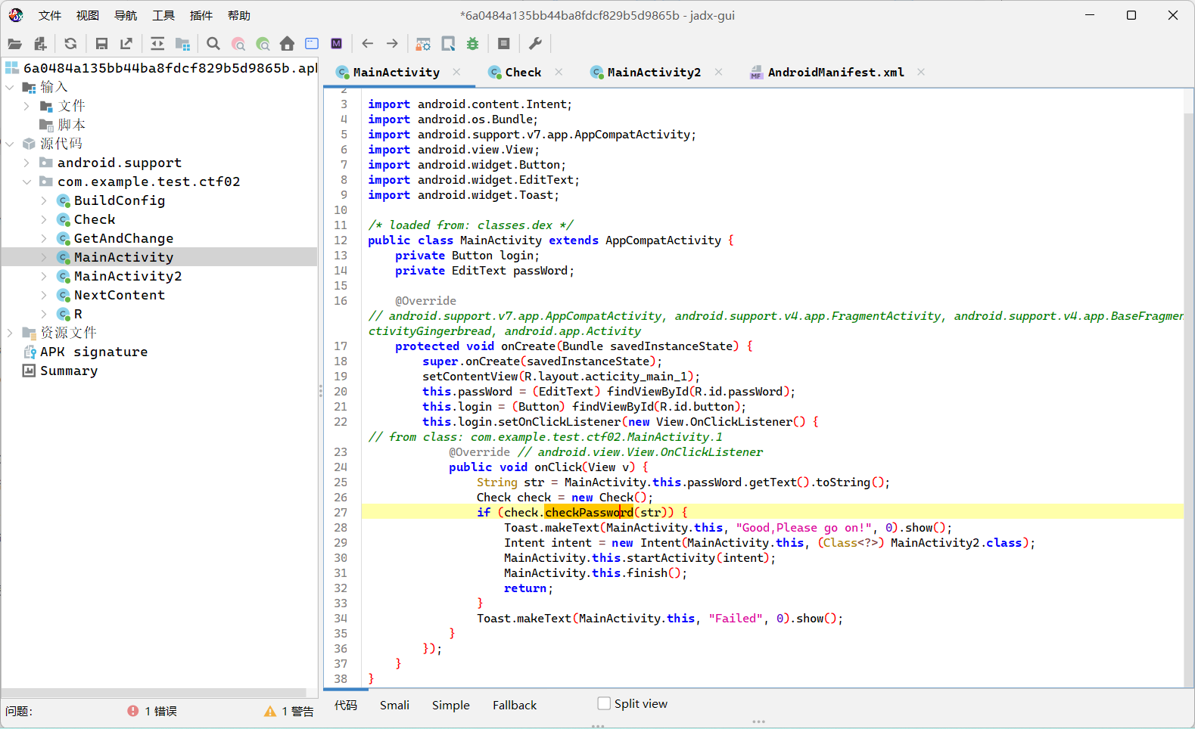Select GetAndChange class in tree
The height and width of the screenshot is (729, 1195).
click(123, 238)
